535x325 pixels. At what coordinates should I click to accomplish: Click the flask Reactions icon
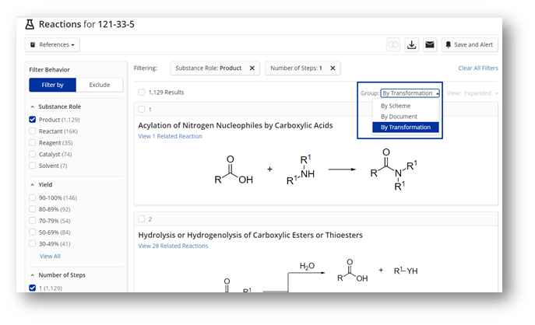click(x=30, y=25)
